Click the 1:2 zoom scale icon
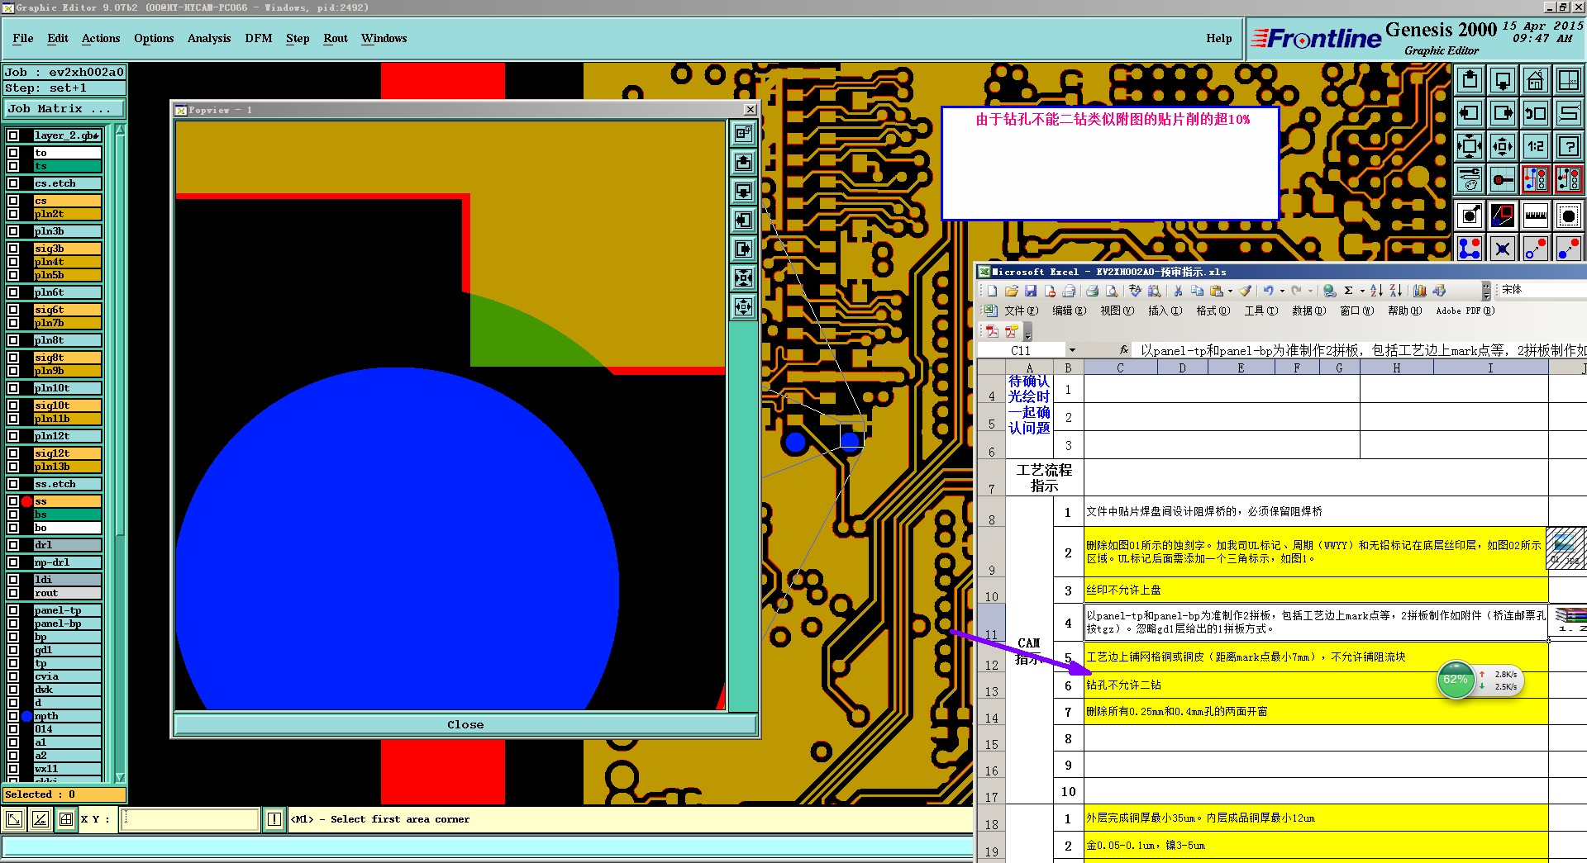The width and height of the screenshot is (1587, 863). 1536,147
